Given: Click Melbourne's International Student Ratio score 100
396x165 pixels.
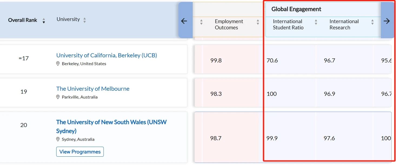Looking at the screenshot, I should pyautogui.click(x=272, y=94).
